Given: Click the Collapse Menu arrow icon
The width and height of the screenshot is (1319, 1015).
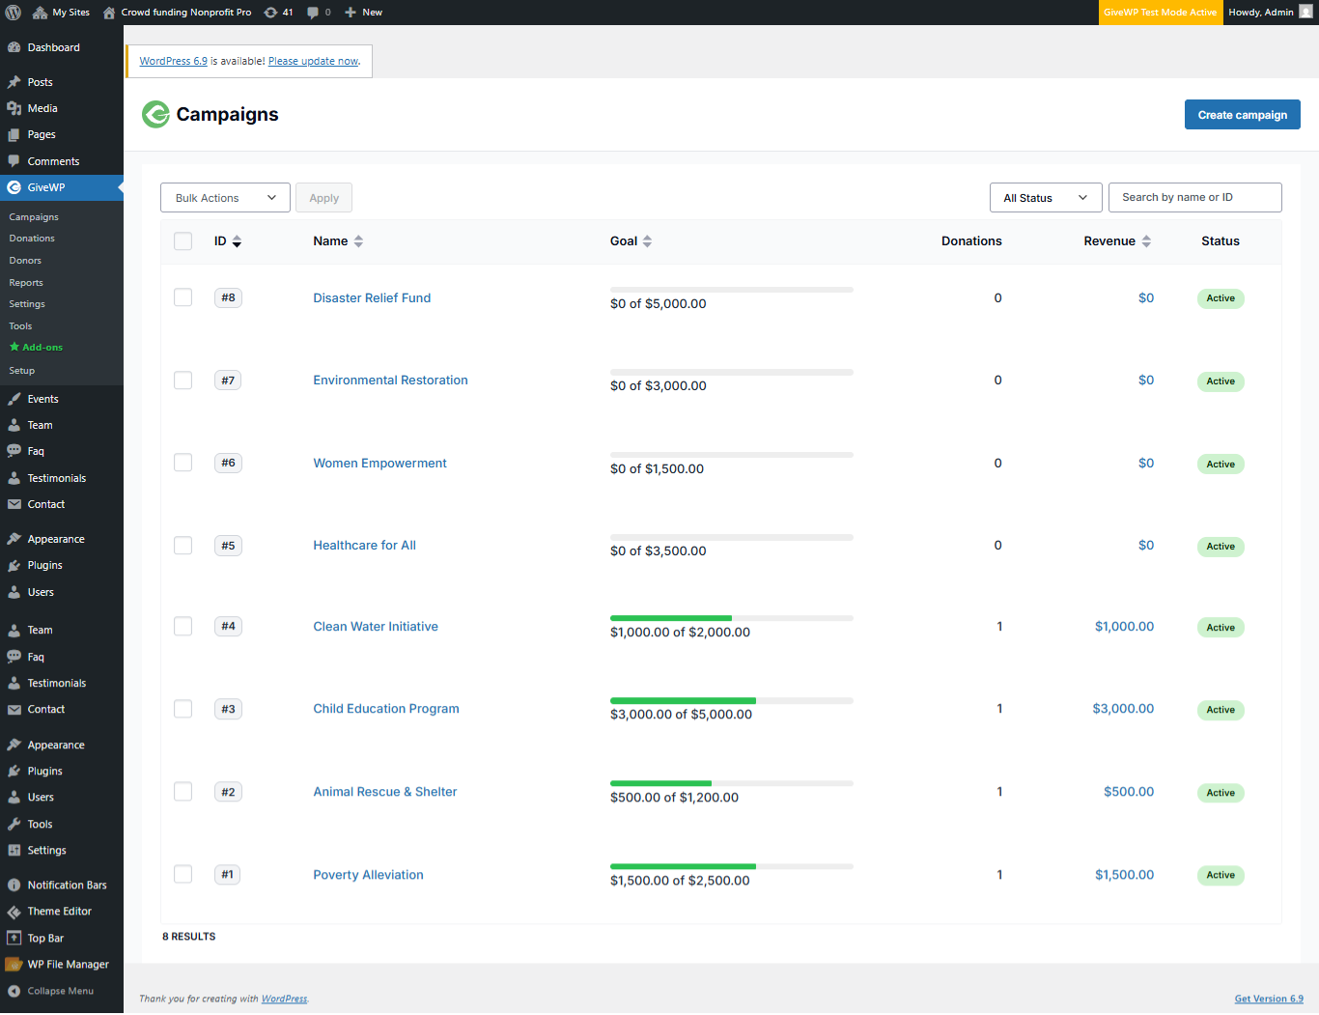Looking at the screenshot, I should pos(14,992).
